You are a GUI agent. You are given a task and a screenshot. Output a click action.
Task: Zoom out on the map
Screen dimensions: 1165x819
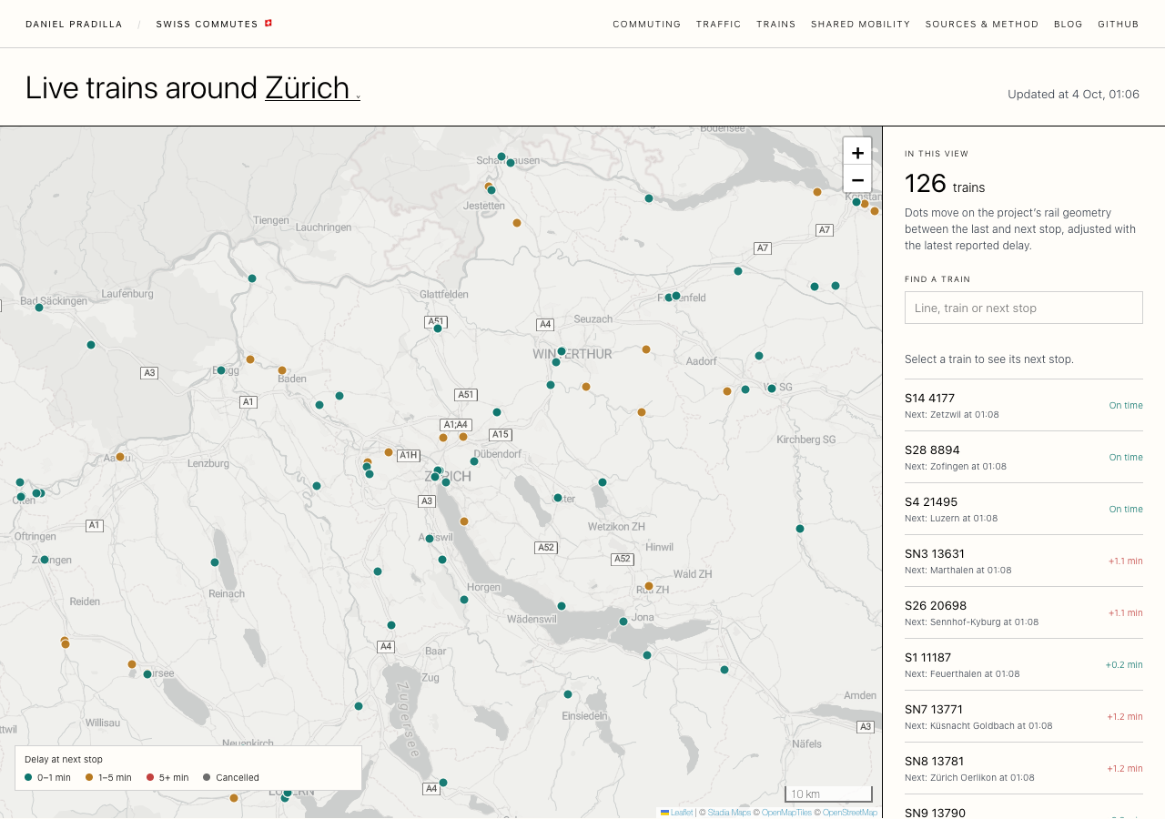(x=857, y=179)
